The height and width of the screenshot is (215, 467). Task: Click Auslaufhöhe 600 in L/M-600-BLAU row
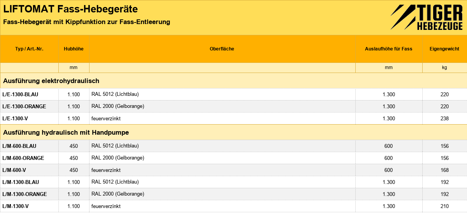(388, 146)
